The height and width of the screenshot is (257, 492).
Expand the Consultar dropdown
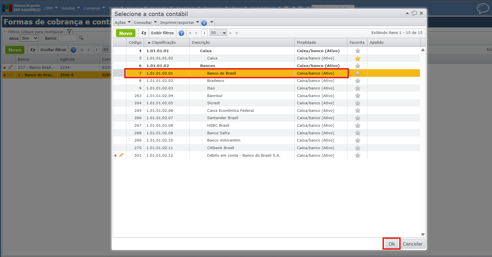point(145,22)
